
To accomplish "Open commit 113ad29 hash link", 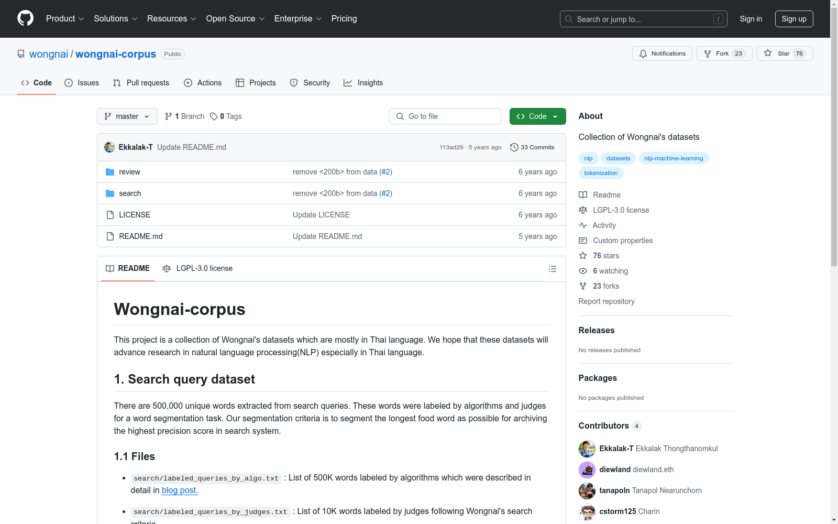I will point(451,147).
